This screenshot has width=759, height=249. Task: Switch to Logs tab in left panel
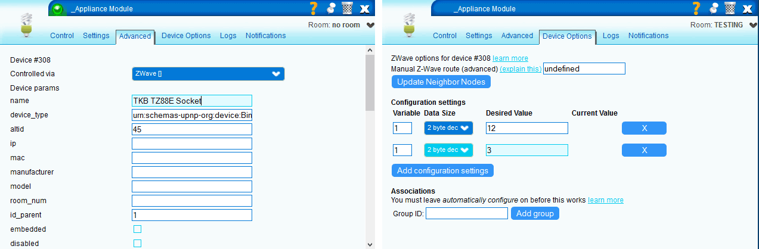tap(228, 36)
